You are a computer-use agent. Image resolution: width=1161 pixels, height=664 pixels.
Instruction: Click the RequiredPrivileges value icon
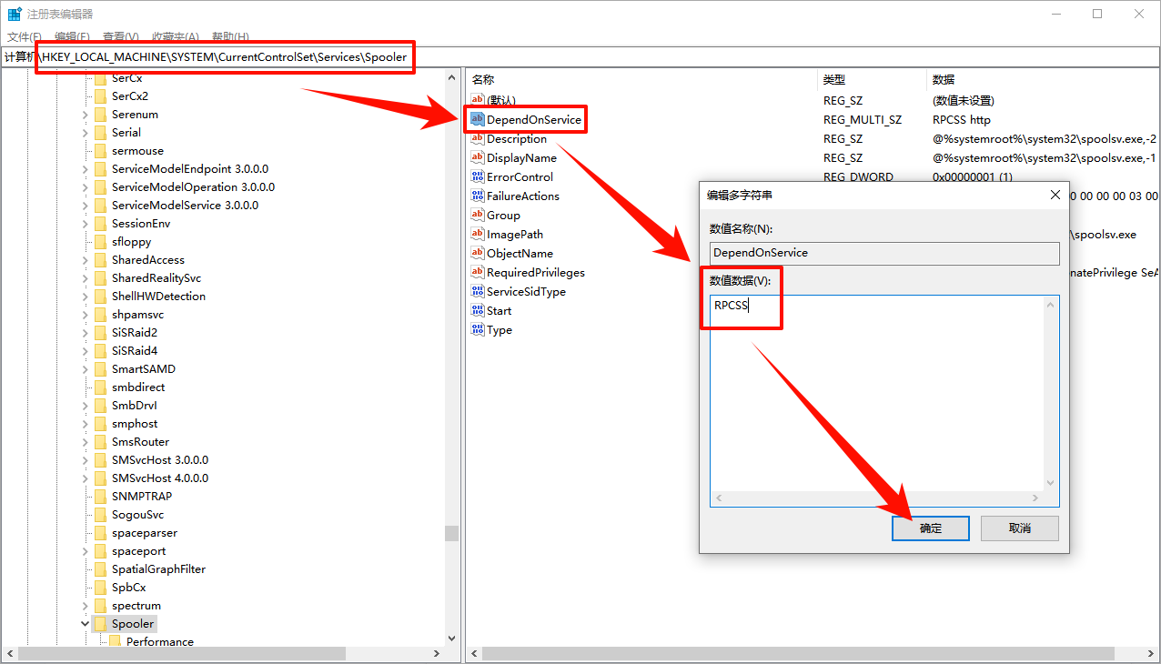click(x=478, y=273)
